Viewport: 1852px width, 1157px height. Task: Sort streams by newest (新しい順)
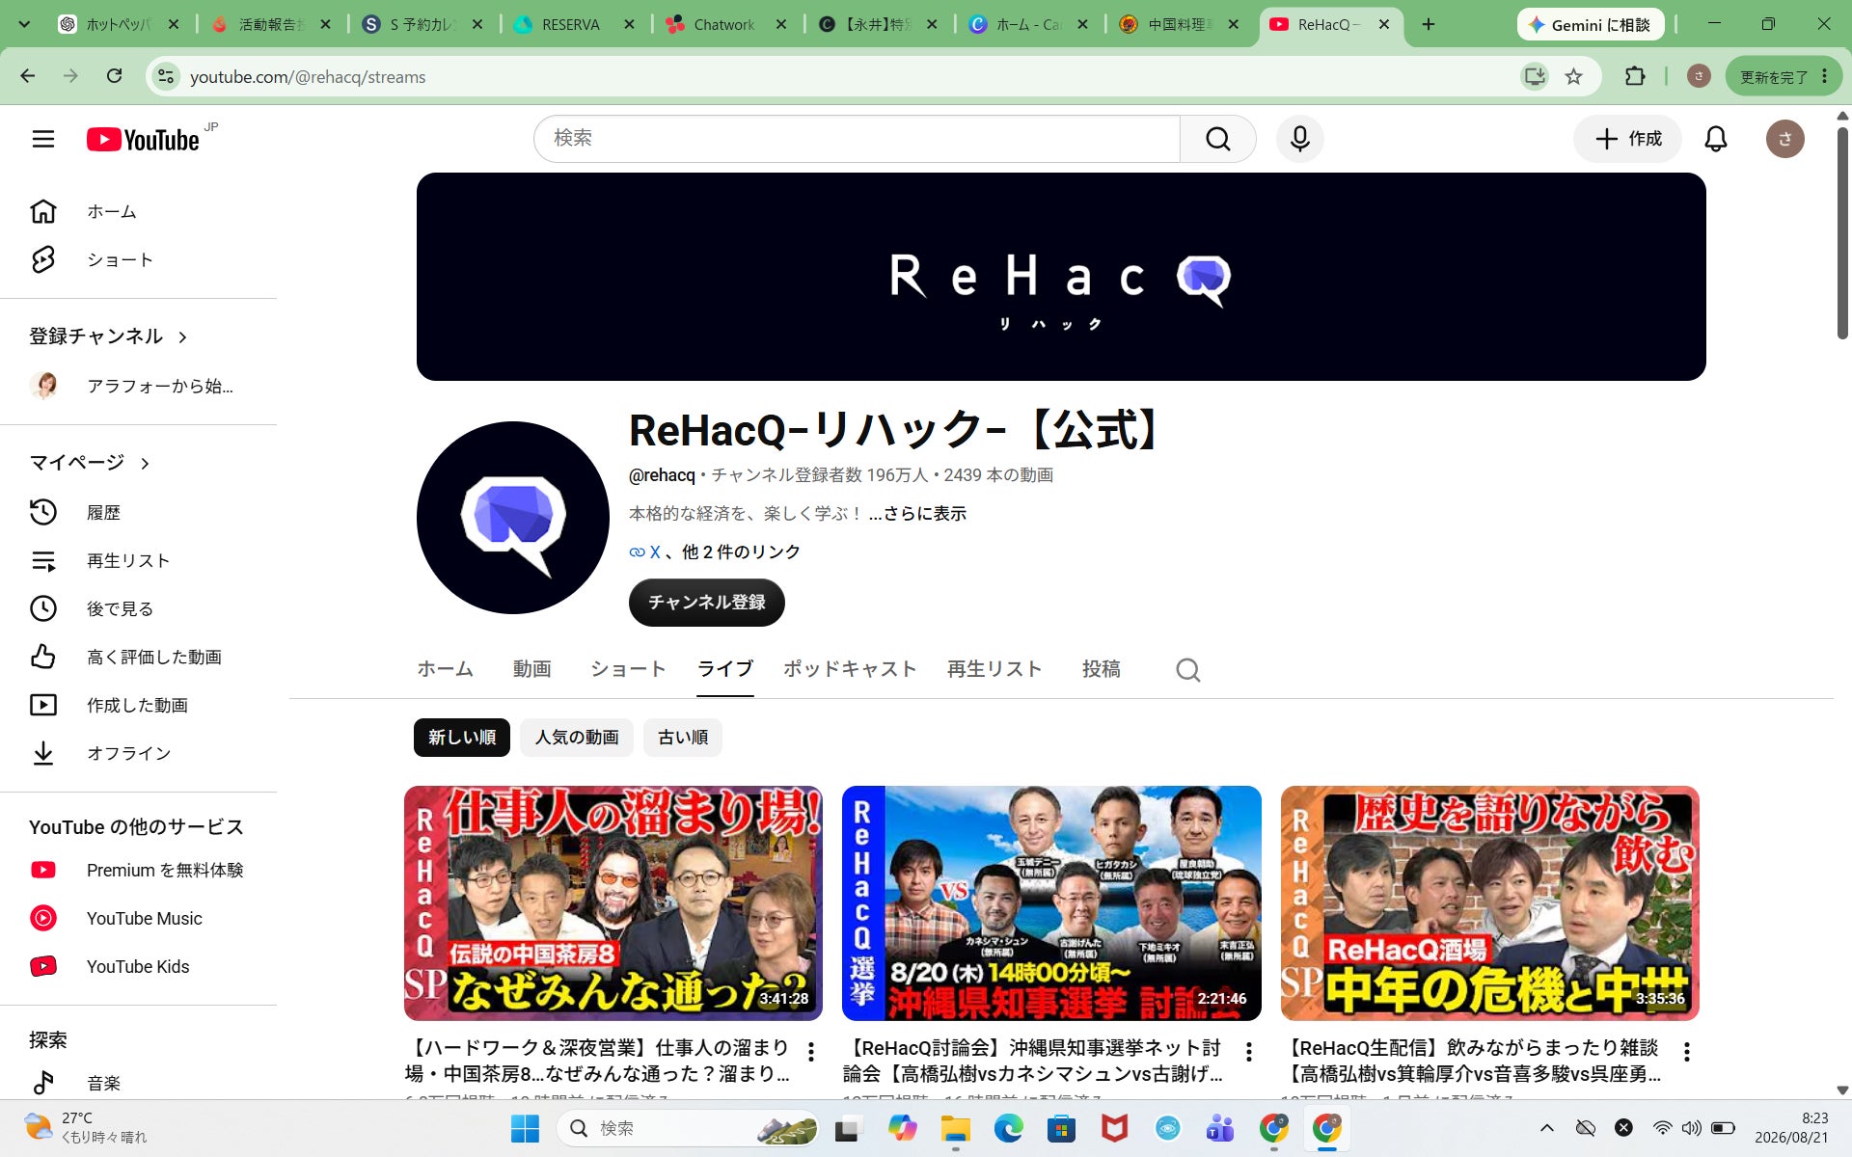point(462,738)
